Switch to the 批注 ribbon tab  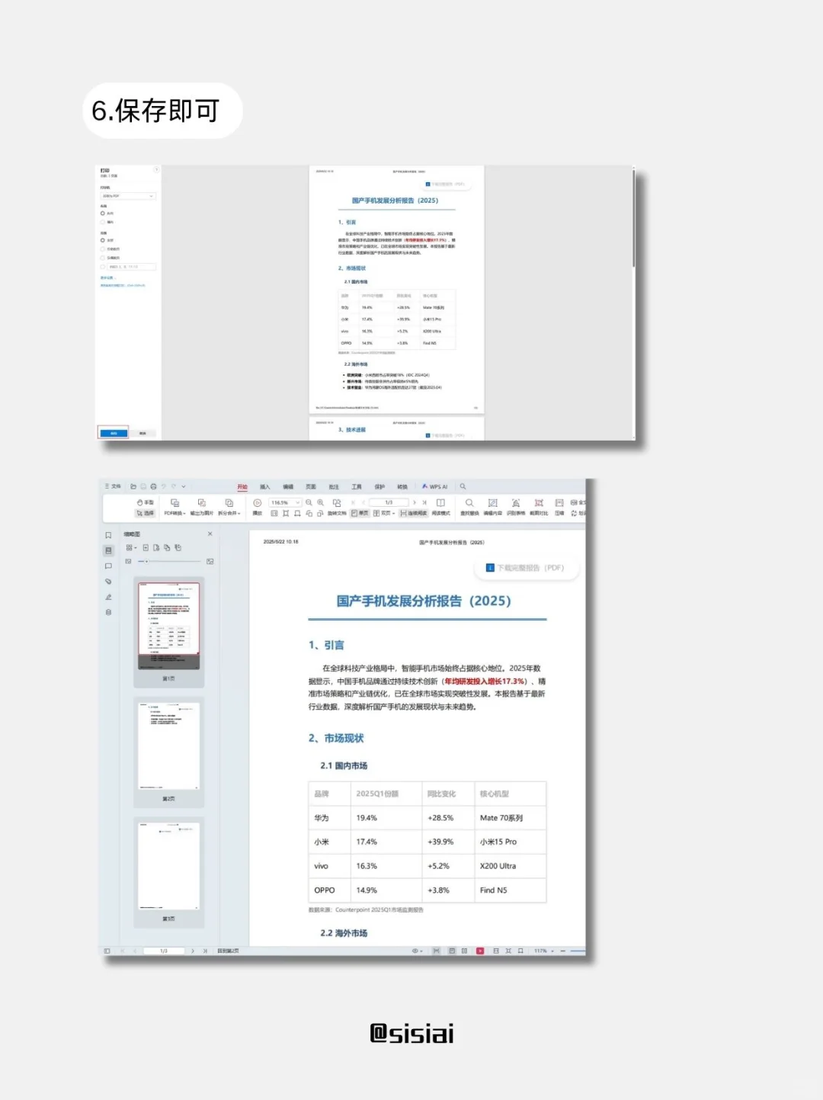[334, 486]
